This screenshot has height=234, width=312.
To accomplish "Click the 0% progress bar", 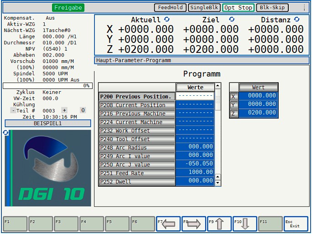I will tap(47, 86).
